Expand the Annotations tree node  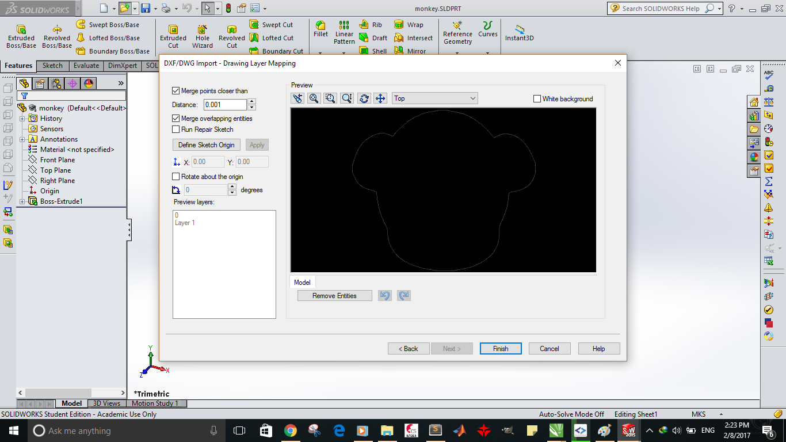click(22, 139)
